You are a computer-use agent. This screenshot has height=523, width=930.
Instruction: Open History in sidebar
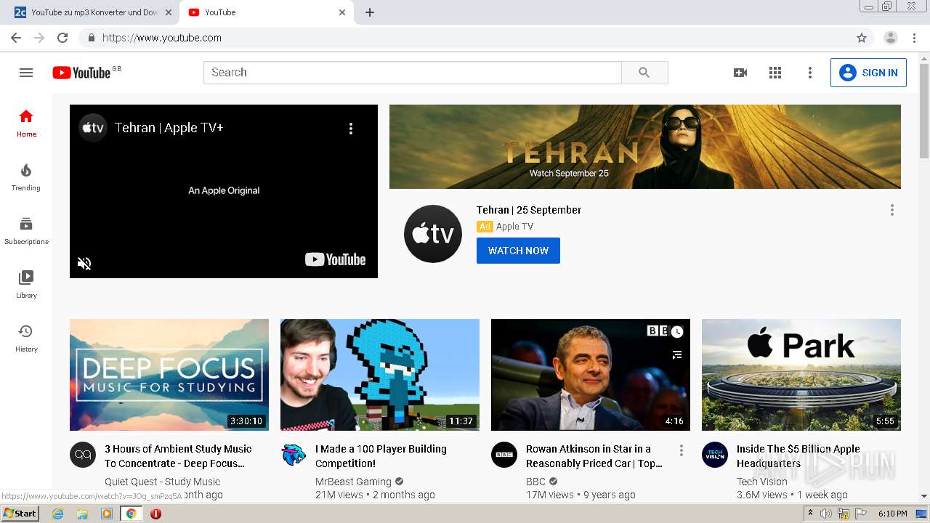coord(26,338)
